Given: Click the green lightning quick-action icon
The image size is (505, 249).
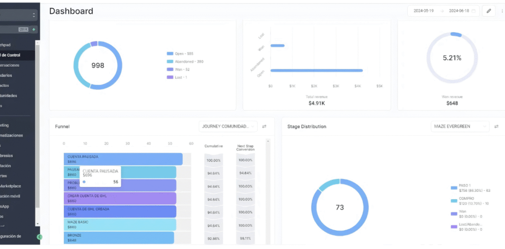Looking at the screenshot, I should pos(34,30).
